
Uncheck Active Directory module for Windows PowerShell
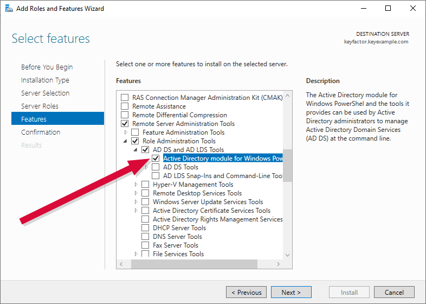[156, 159]
